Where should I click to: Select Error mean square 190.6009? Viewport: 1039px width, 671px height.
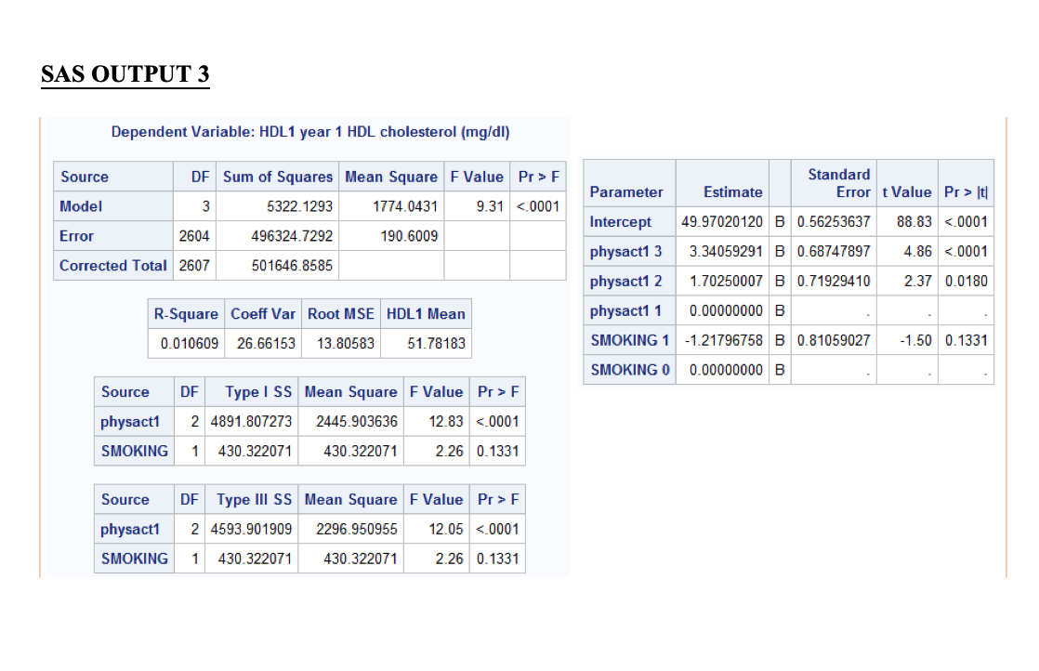coord(409,236)
